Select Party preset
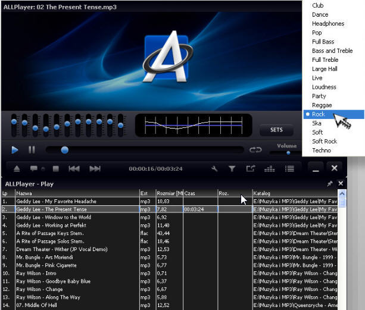The width and height of the screenshot is (365, 310). pyautogui.click(x=319, y=96)
